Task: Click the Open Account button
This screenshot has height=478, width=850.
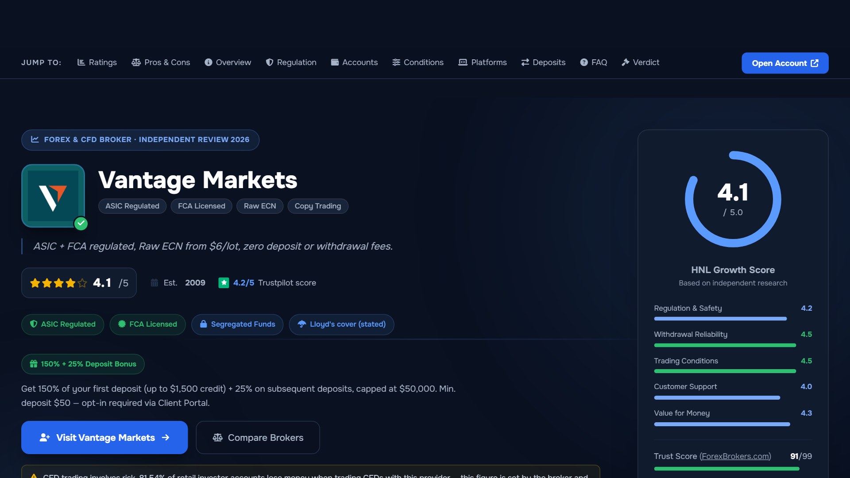Action: click(785, 63)
